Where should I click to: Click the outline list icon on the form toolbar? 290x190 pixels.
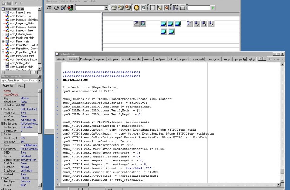[189, 23]
